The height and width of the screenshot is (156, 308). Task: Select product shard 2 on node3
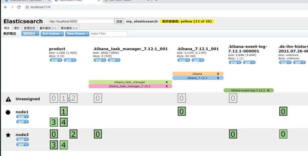73,134
